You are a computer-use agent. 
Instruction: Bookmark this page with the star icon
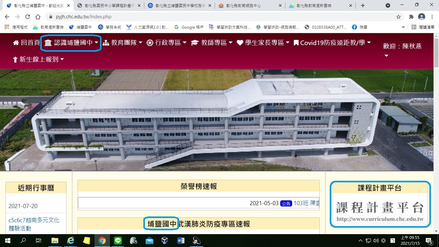point(399,17)
